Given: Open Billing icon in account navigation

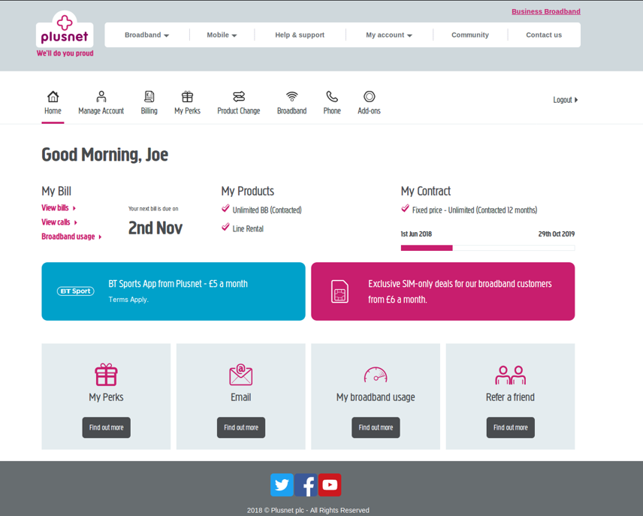Looking at the screenshot, I should pos(149,97).
